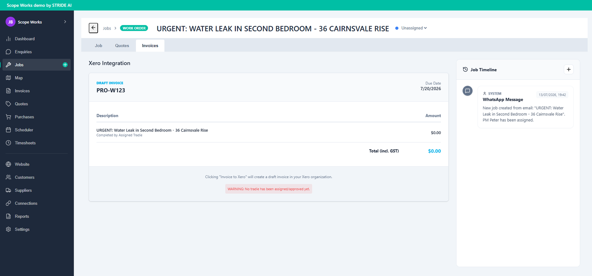Image resolution: width=592 pixels, height=276 pixels.
Task: Click the no-tradie warning message
Action: [269, 189]
